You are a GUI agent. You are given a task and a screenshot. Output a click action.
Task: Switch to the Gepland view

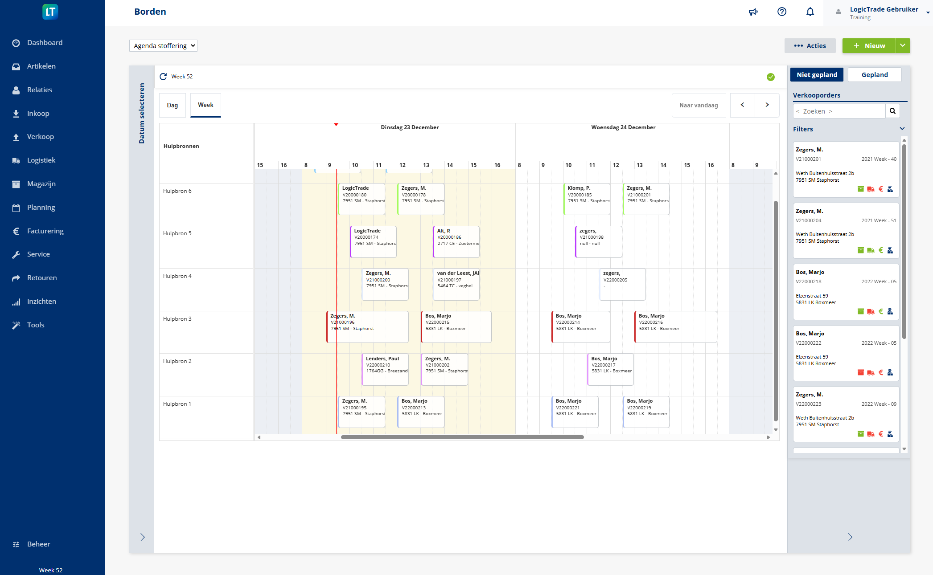point(874,74)
